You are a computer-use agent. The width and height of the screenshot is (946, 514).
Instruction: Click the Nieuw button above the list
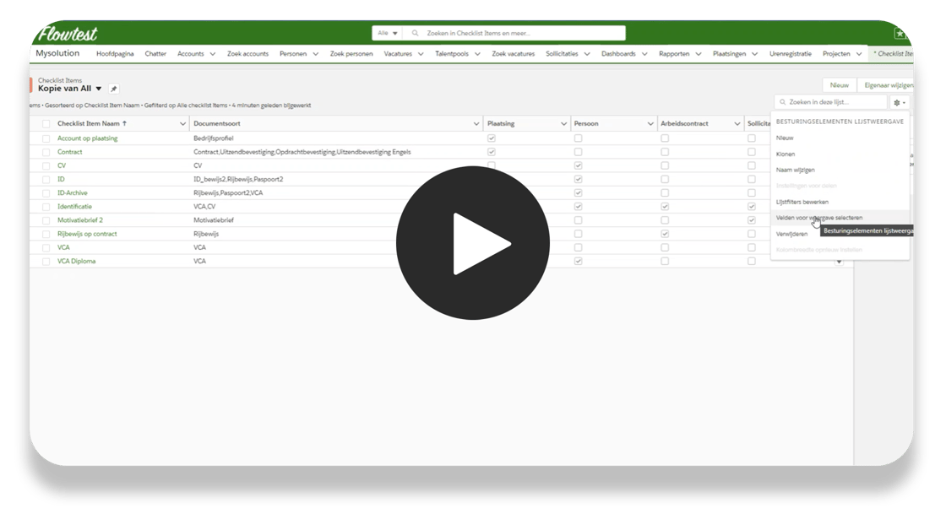(840, 85)
